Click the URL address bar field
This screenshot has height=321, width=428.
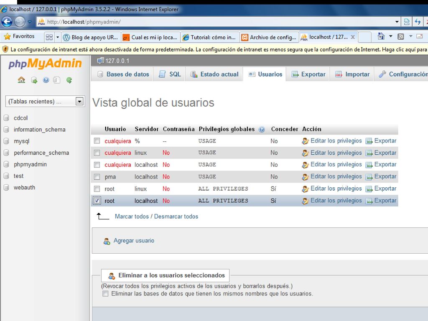216,22
